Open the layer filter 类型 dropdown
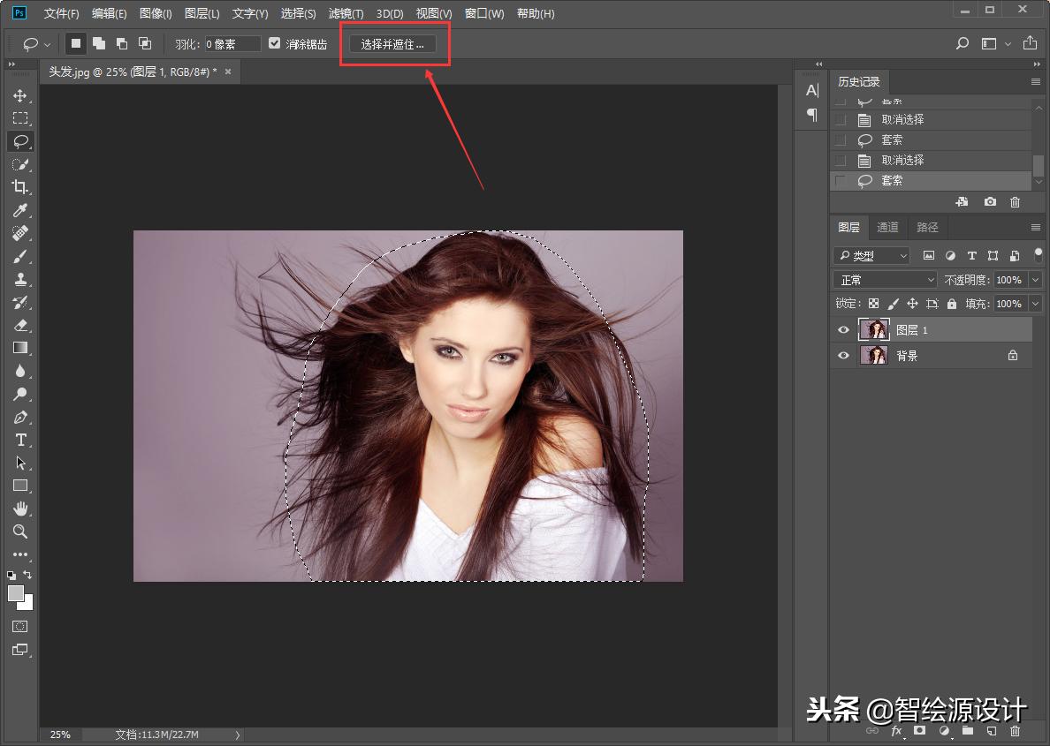1050x746 pixels. click(871, 255)
